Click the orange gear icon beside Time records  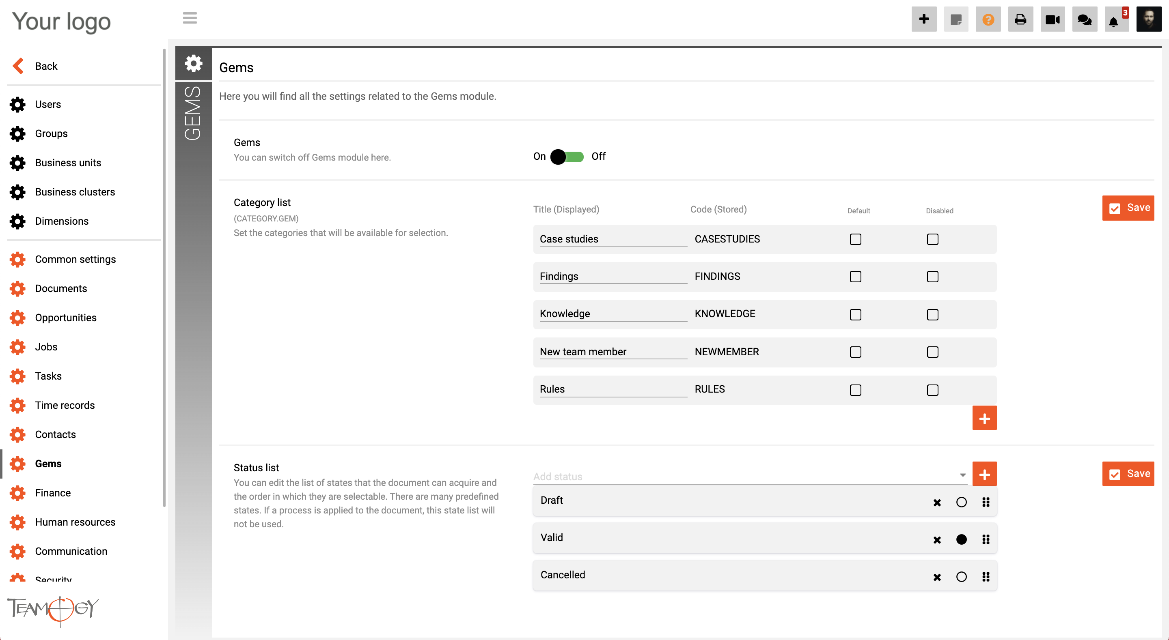[x=18, y=405]
